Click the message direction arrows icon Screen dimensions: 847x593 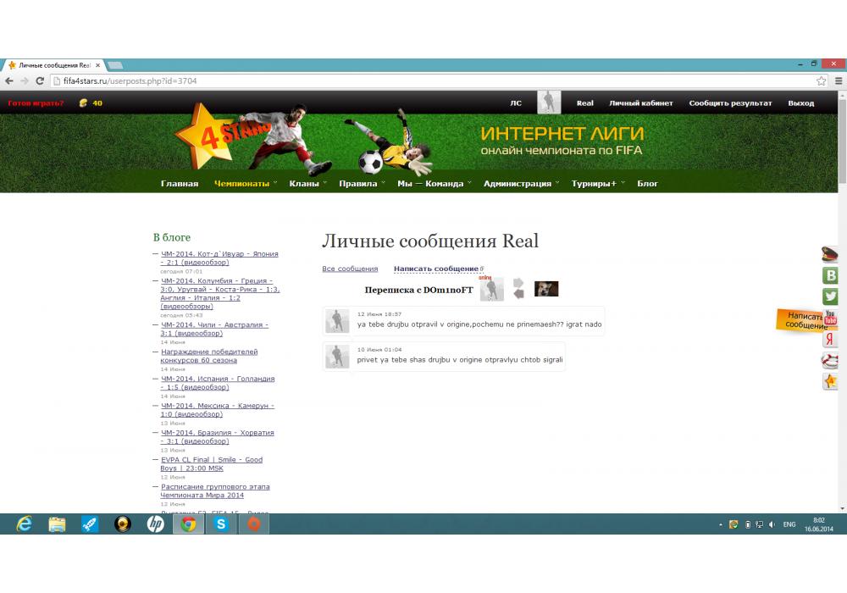pyautogui.click(x=518, y=288)
